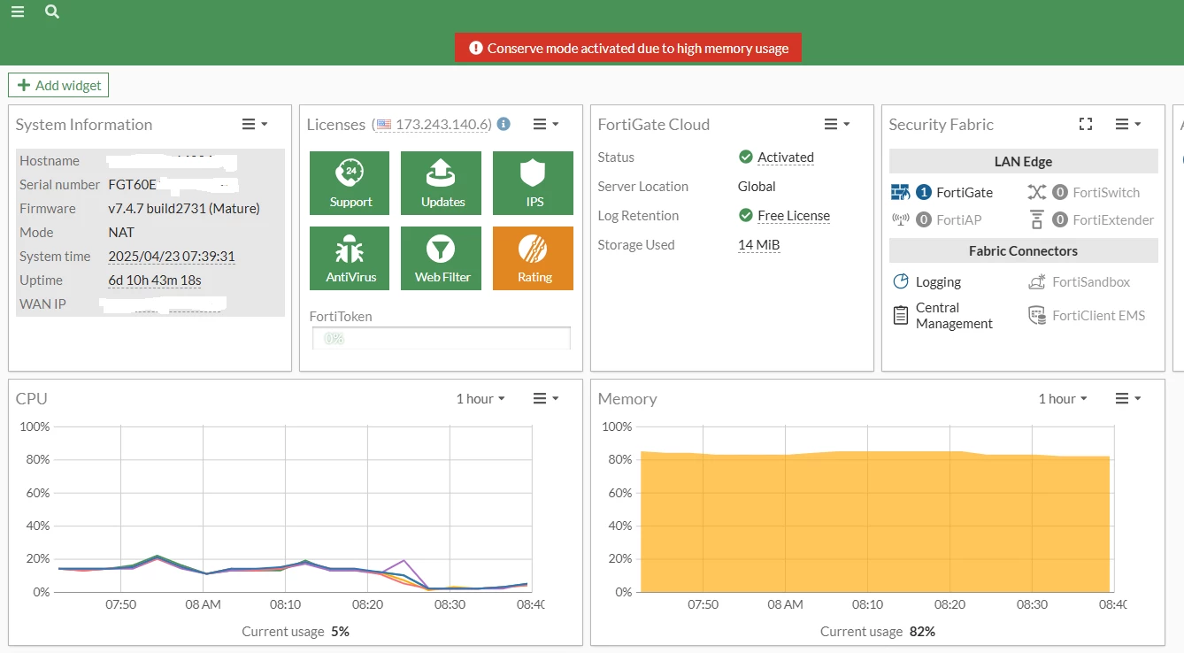Open the hamburger navigation menu
Image resolution: width=1184 pixels, height=653 pixels.
click(18, 12)
